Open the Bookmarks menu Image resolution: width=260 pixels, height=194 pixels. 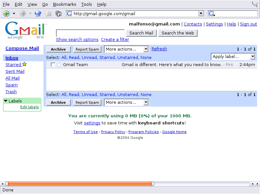click(x=64, y=4)
